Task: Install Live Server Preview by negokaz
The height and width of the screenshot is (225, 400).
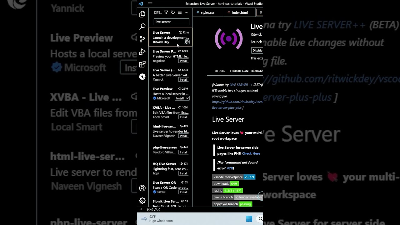Action: 183,61
